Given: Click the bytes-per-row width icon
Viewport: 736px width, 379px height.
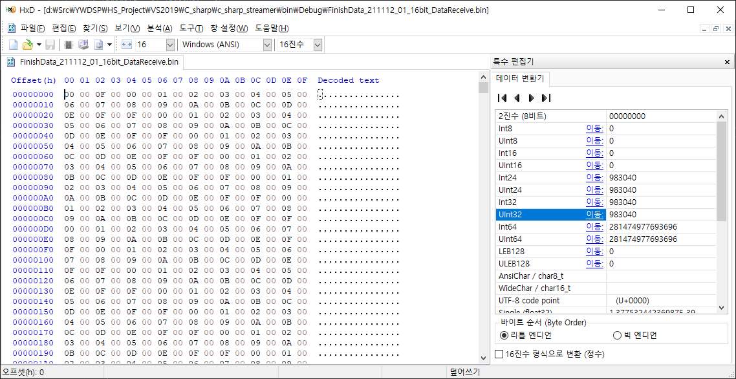Looking at the screenshot, I should 127,45.
